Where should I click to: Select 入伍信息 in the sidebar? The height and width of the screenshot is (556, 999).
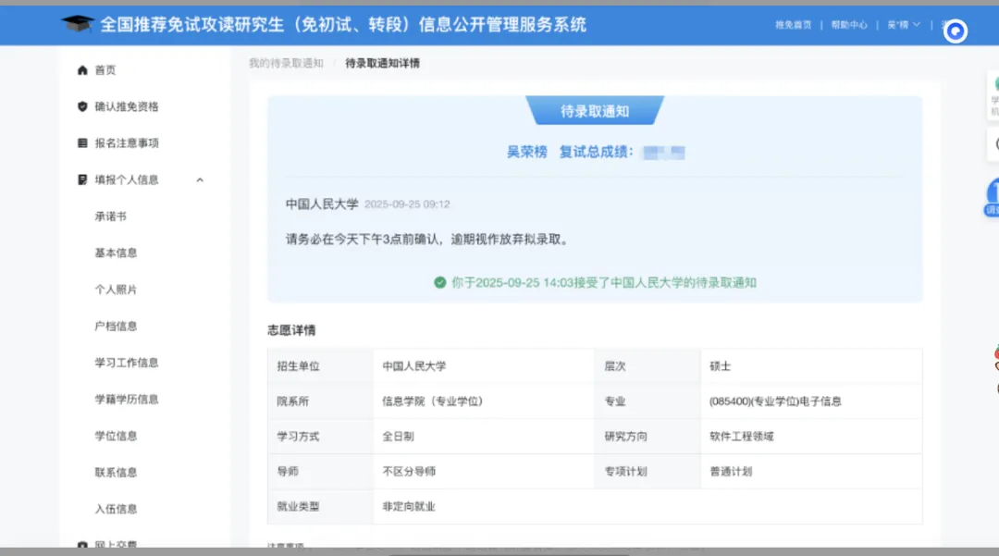[116, 509]
